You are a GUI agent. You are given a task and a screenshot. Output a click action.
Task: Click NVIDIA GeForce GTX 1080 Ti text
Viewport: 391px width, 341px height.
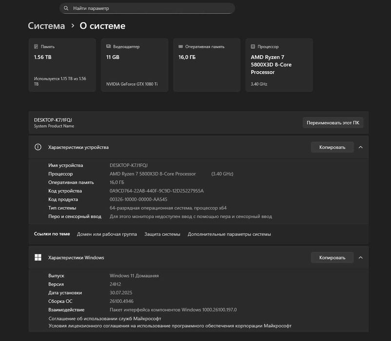click(x=132, y=84)
